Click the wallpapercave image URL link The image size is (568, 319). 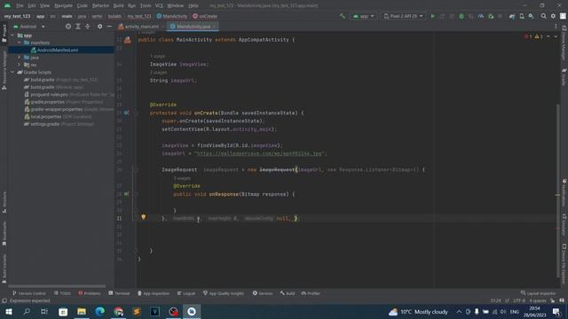tap(258, 153)
